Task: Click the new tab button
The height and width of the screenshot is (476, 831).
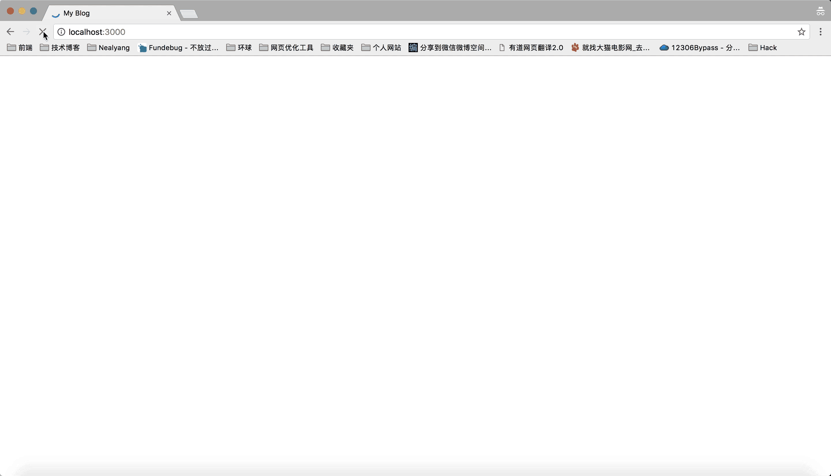Action: (x=188, y=13)
